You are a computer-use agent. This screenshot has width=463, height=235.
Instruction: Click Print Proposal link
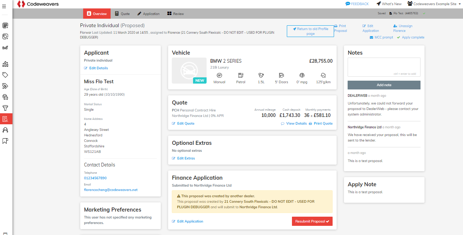[341, 28]
